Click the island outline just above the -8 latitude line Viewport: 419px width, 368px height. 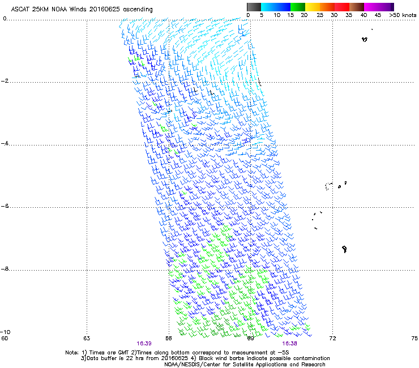[x=344, y=249]
